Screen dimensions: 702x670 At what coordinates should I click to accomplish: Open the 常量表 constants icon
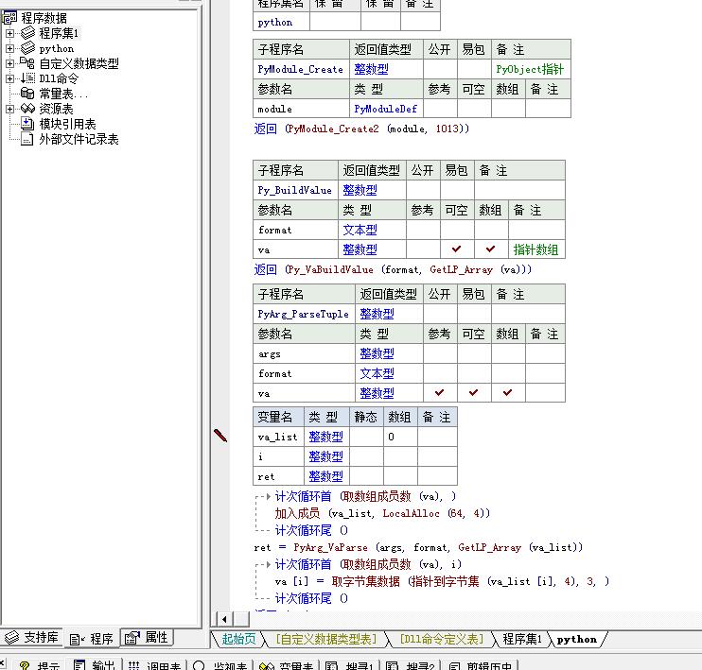[27, 94]
